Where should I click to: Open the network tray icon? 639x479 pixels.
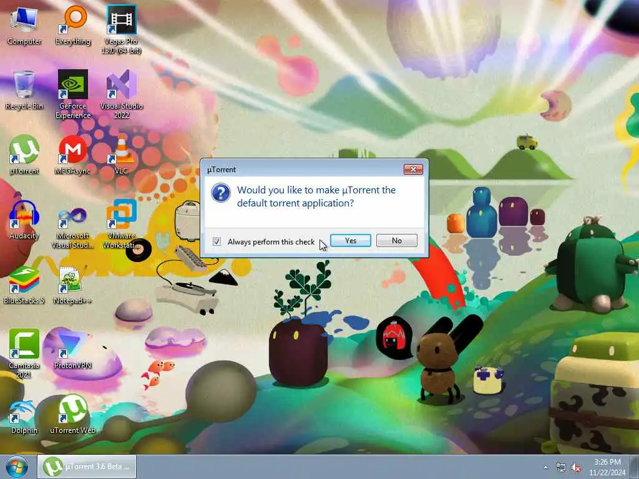(561, 468)
